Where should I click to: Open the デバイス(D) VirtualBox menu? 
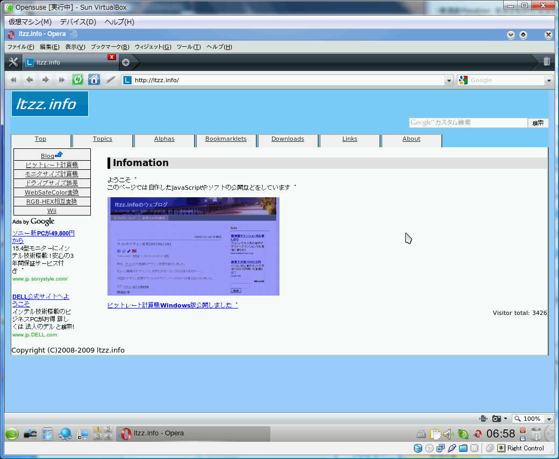(x=78, y=21)
